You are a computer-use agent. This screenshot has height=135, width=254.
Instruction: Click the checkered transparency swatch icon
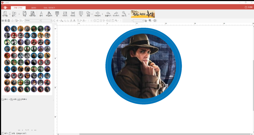[155, 21]
